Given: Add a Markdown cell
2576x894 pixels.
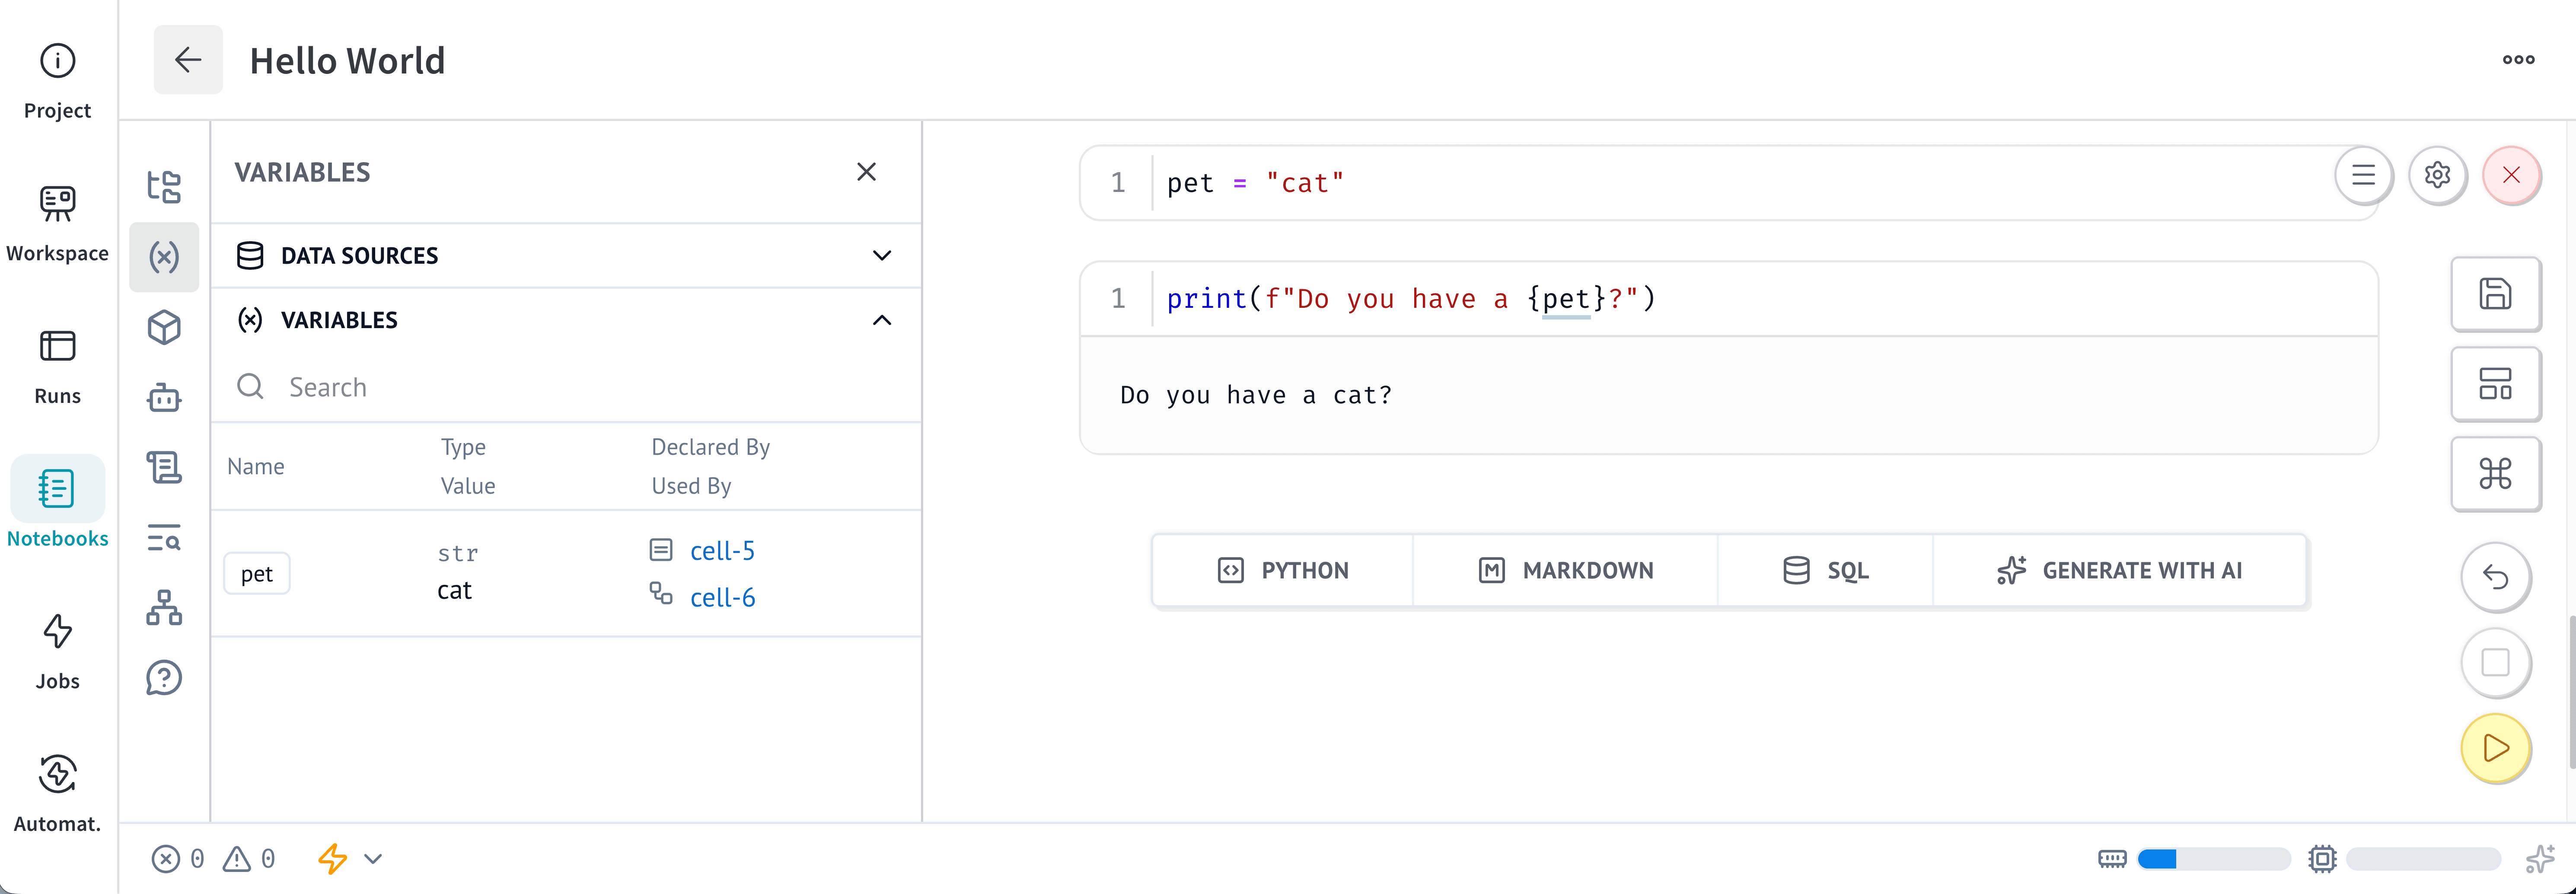Looking at the screenshot, I should tap(1565, 571).
